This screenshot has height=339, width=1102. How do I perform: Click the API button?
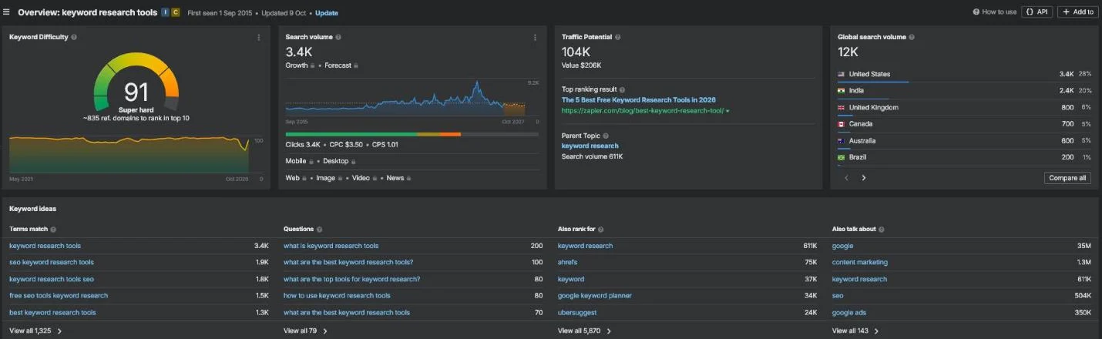click(1036, 12)
